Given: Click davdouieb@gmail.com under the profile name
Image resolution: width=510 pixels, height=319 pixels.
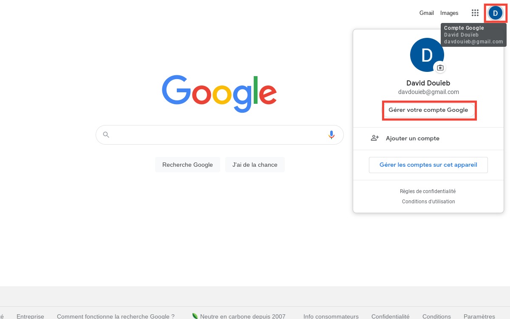Looking at the screenshot, I should [x=428, y=92].
